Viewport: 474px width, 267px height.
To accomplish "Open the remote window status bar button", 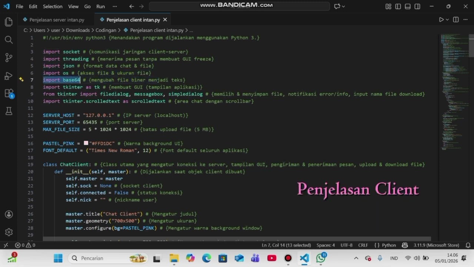I will (x=6, y=245).
